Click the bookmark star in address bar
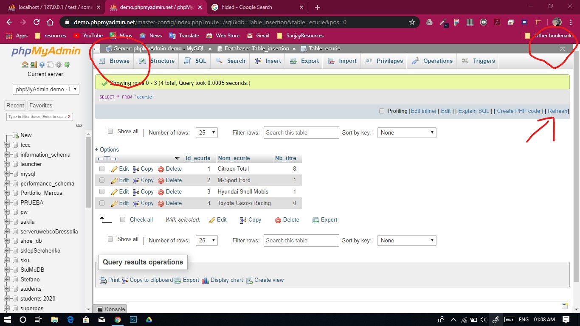 tap(412, 22)
